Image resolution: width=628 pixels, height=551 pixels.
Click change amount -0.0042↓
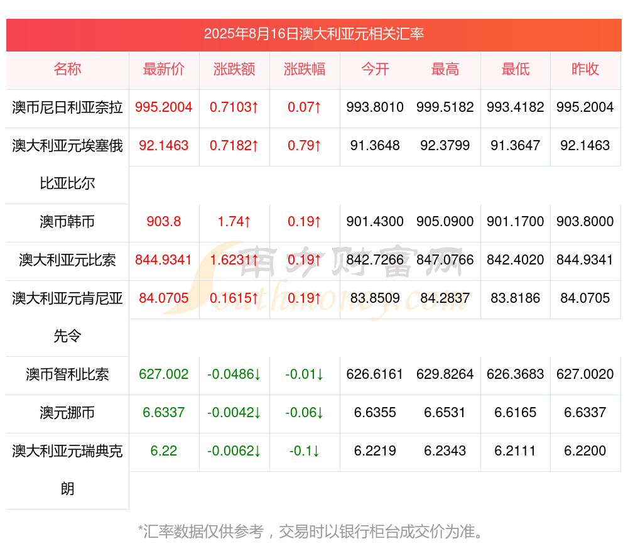(234, 412)
